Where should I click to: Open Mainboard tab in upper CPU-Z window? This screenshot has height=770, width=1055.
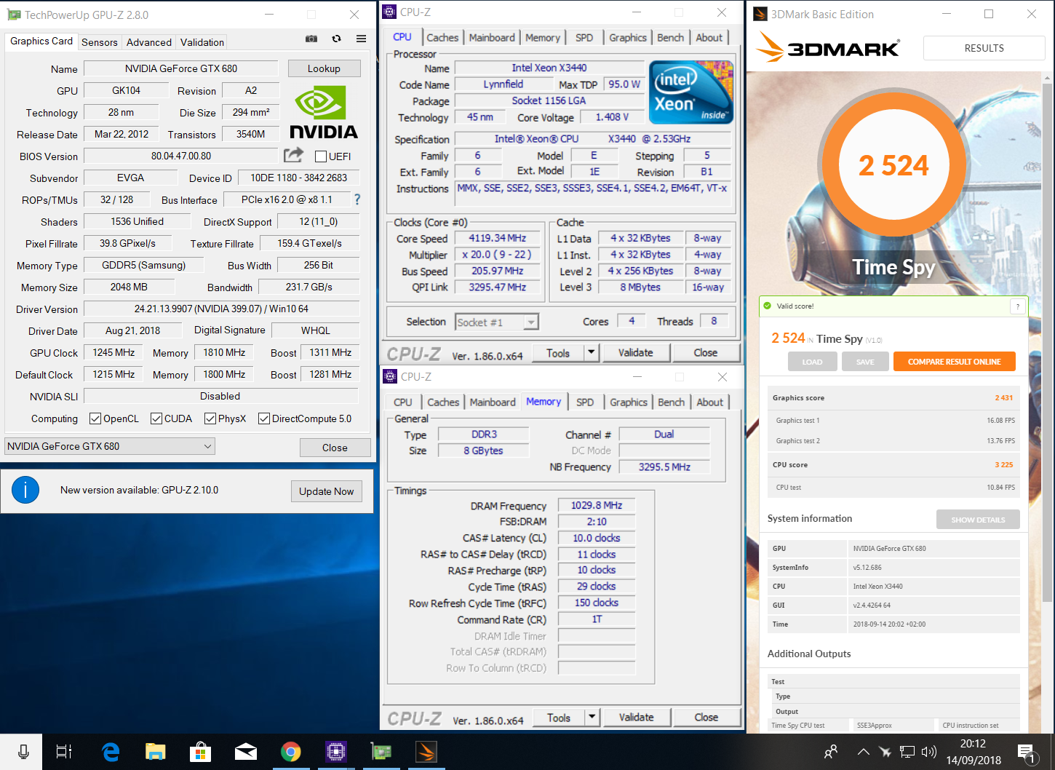point(492,38)
